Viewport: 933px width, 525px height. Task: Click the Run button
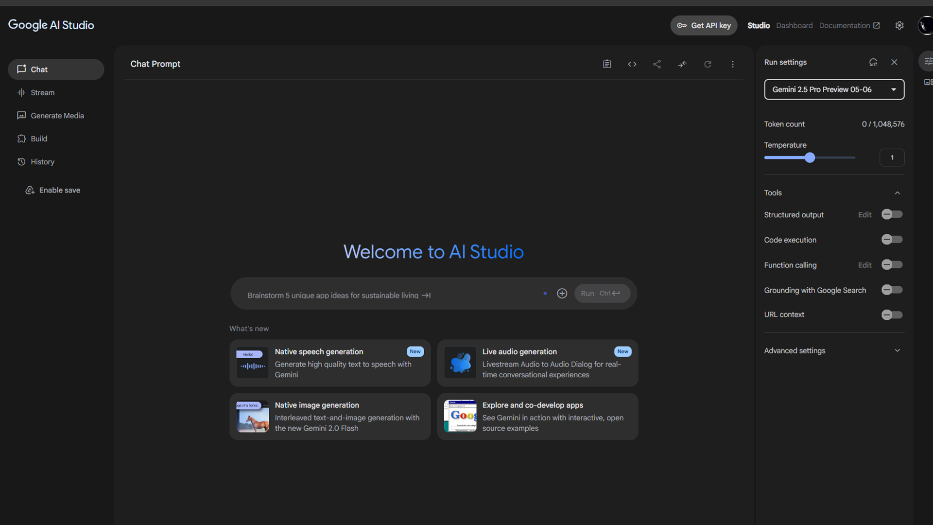pos(602,294)
